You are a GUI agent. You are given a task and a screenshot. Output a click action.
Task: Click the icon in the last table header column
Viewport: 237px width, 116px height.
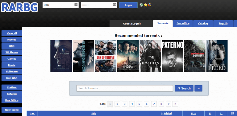pyautogui.click(x=233, y=114)
